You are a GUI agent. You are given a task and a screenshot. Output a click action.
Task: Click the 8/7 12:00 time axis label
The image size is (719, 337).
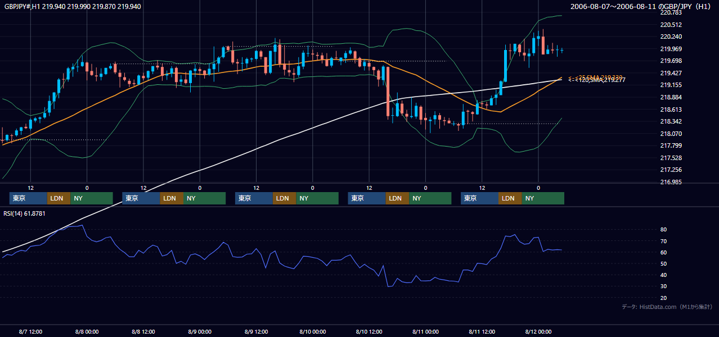30,331
